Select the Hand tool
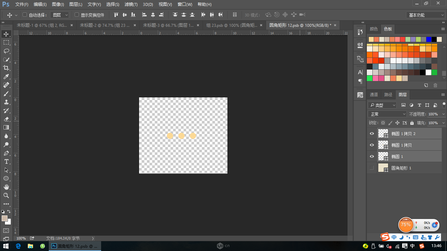 [6, 187]
